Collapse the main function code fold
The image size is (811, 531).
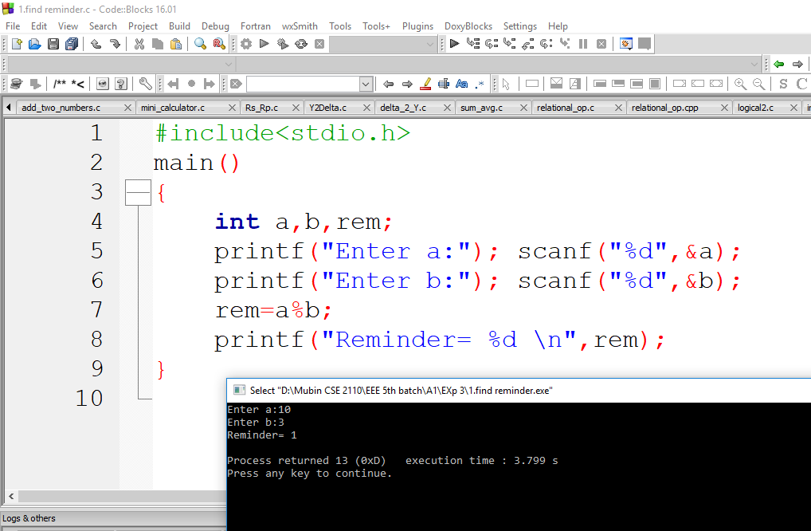point(138,191)
